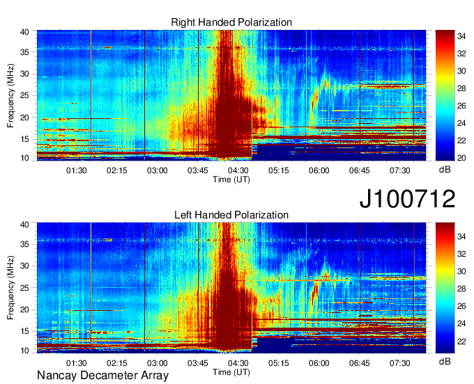Click the 03:45 time tick on bottom plot
The height and width of the screenshot is (384, 474).
click(198, 363)
